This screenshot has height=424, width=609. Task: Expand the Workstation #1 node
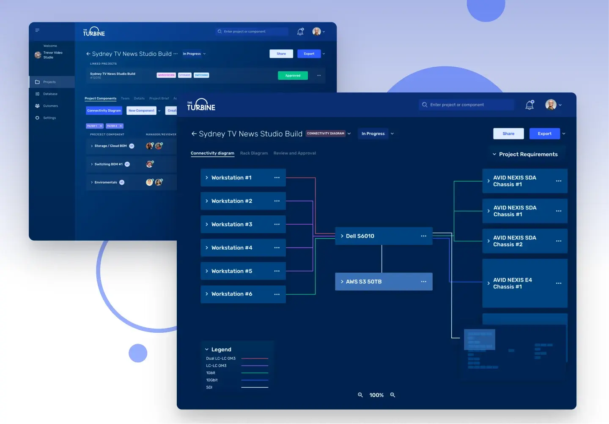207,178
